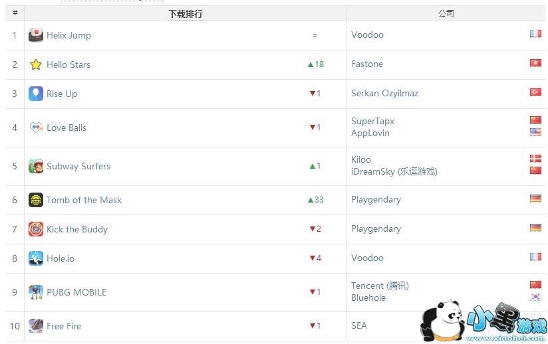Click the Kick the Buddy icon
The width and height of the screenshot is (548, 344).
pos(36,229)
